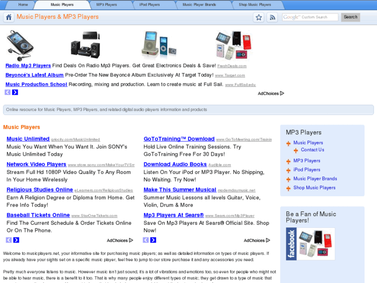377x283 pixels.
Task: Click plus icon beside Music Player Brands
Action: point(288,180)
